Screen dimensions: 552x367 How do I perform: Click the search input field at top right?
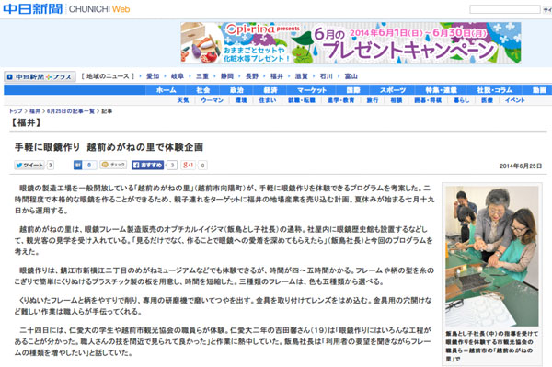(505, 9)
